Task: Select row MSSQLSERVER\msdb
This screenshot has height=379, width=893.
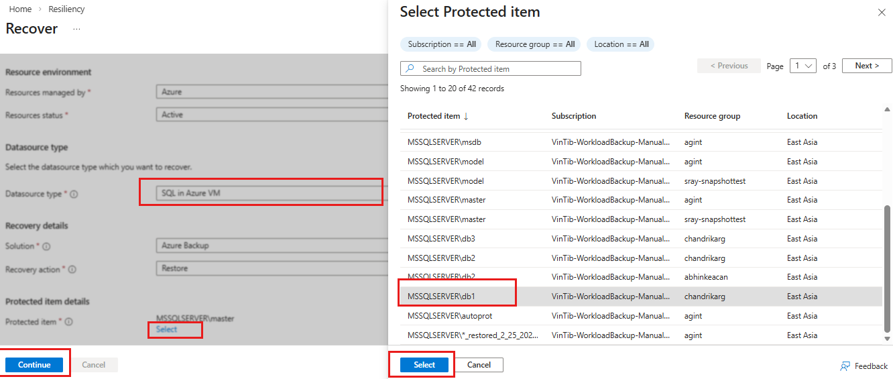Action: pyautogui.click(x=641, y=142)
